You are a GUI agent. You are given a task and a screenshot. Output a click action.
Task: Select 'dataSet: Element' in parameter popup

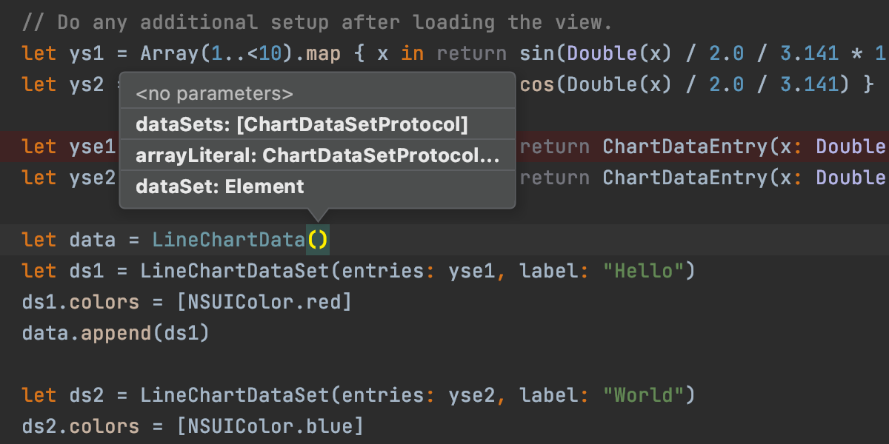(x=219, y=186)
